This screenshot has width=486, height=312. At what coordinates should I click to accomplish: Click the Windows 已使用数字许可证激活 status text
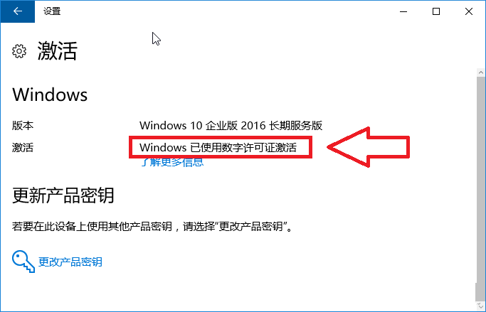pos(218,147)
